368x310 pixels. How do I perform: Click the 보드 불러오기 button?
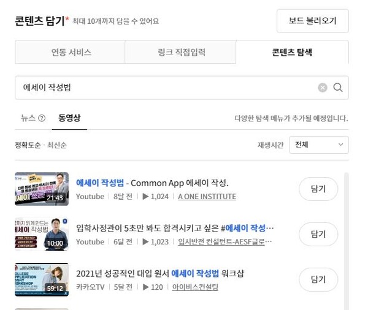click(x=312, y=21)
